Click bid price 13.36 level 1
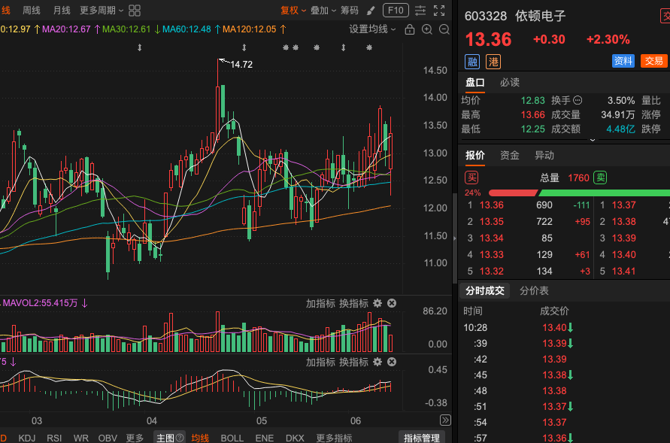Screen dimensions: 670x443 (491, 205)
